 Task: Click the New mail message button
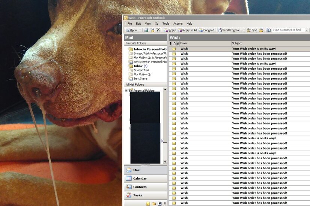tap(132, 30)
